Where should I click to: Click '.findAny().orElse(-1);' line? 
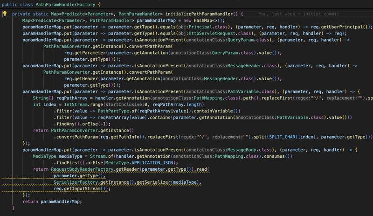coord(82,124)
